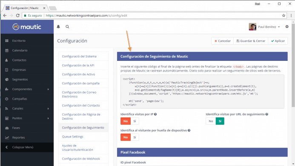This screenshot has width=295, height=166.
Task: Reload the page with refresh icon
Action: pos(18,16)
